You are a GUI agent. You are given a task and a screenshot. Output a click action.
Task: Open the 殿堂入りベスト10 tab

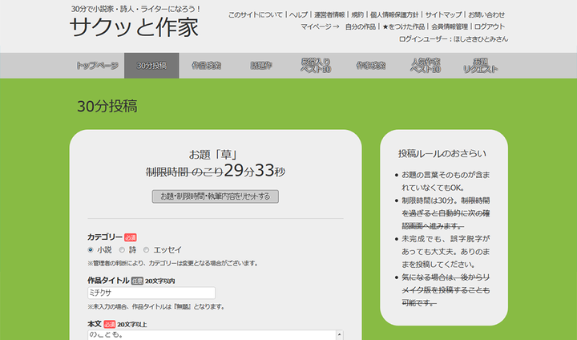316,66
